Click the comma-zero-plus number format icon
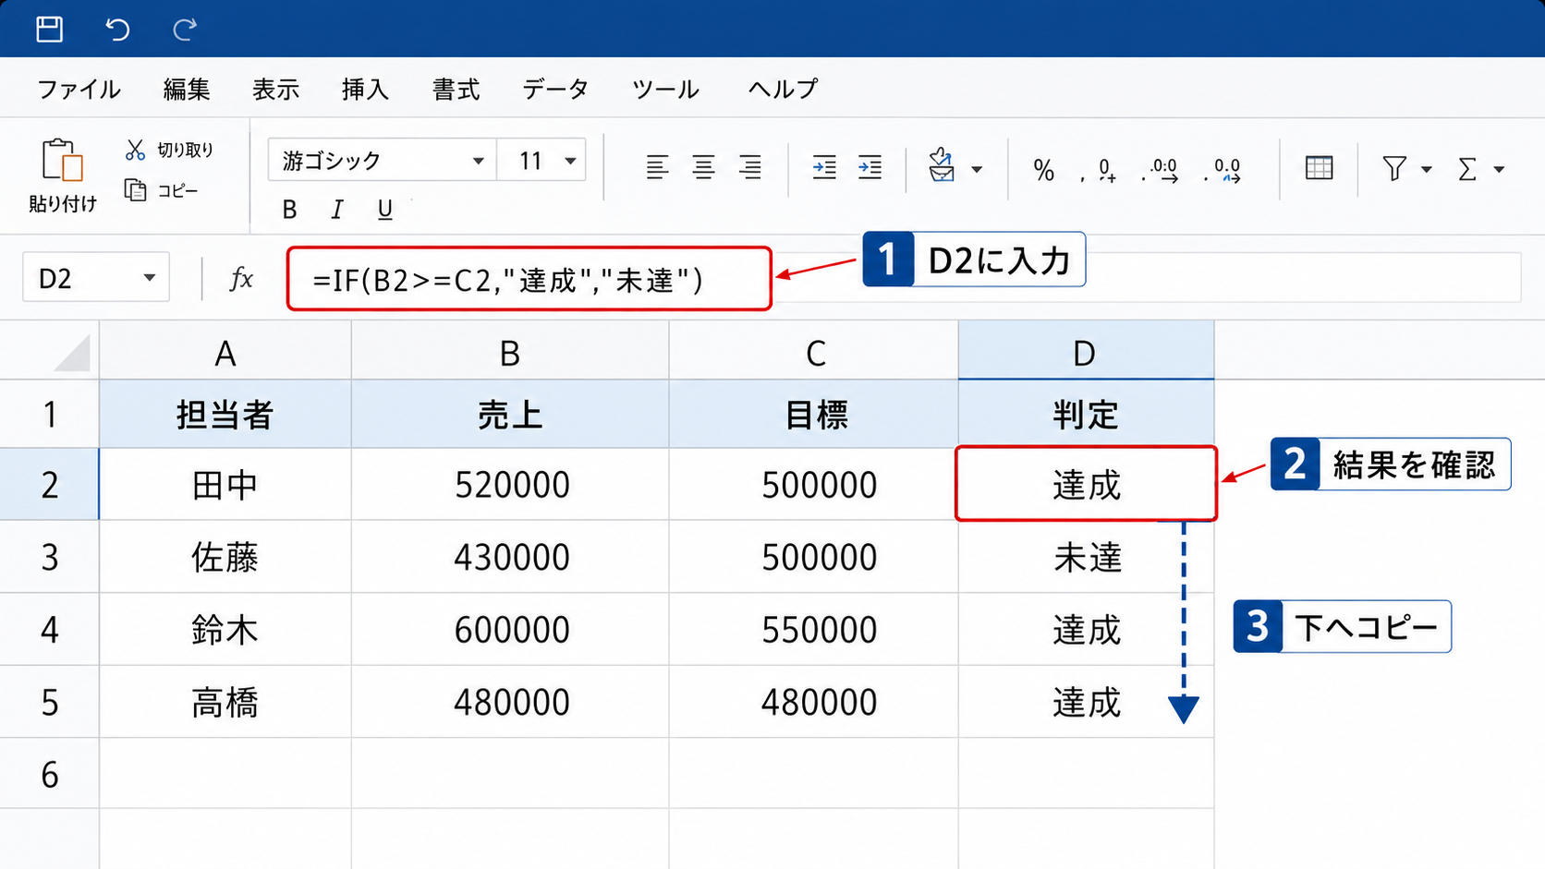The height and width of the screenshot is (869, 1545). (x=1100, y=170)
